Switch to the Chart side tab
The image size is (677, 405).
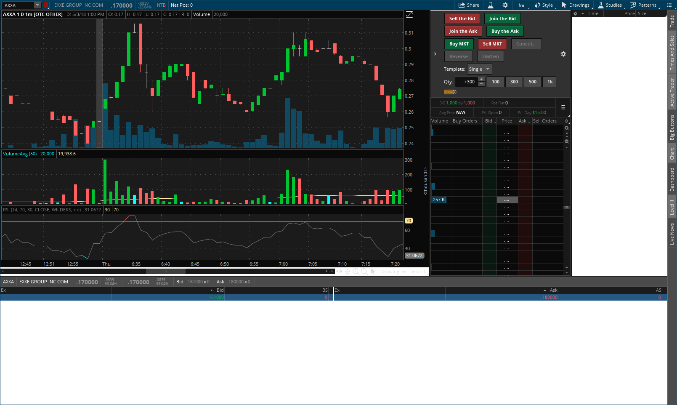click(x=672, y=154)
